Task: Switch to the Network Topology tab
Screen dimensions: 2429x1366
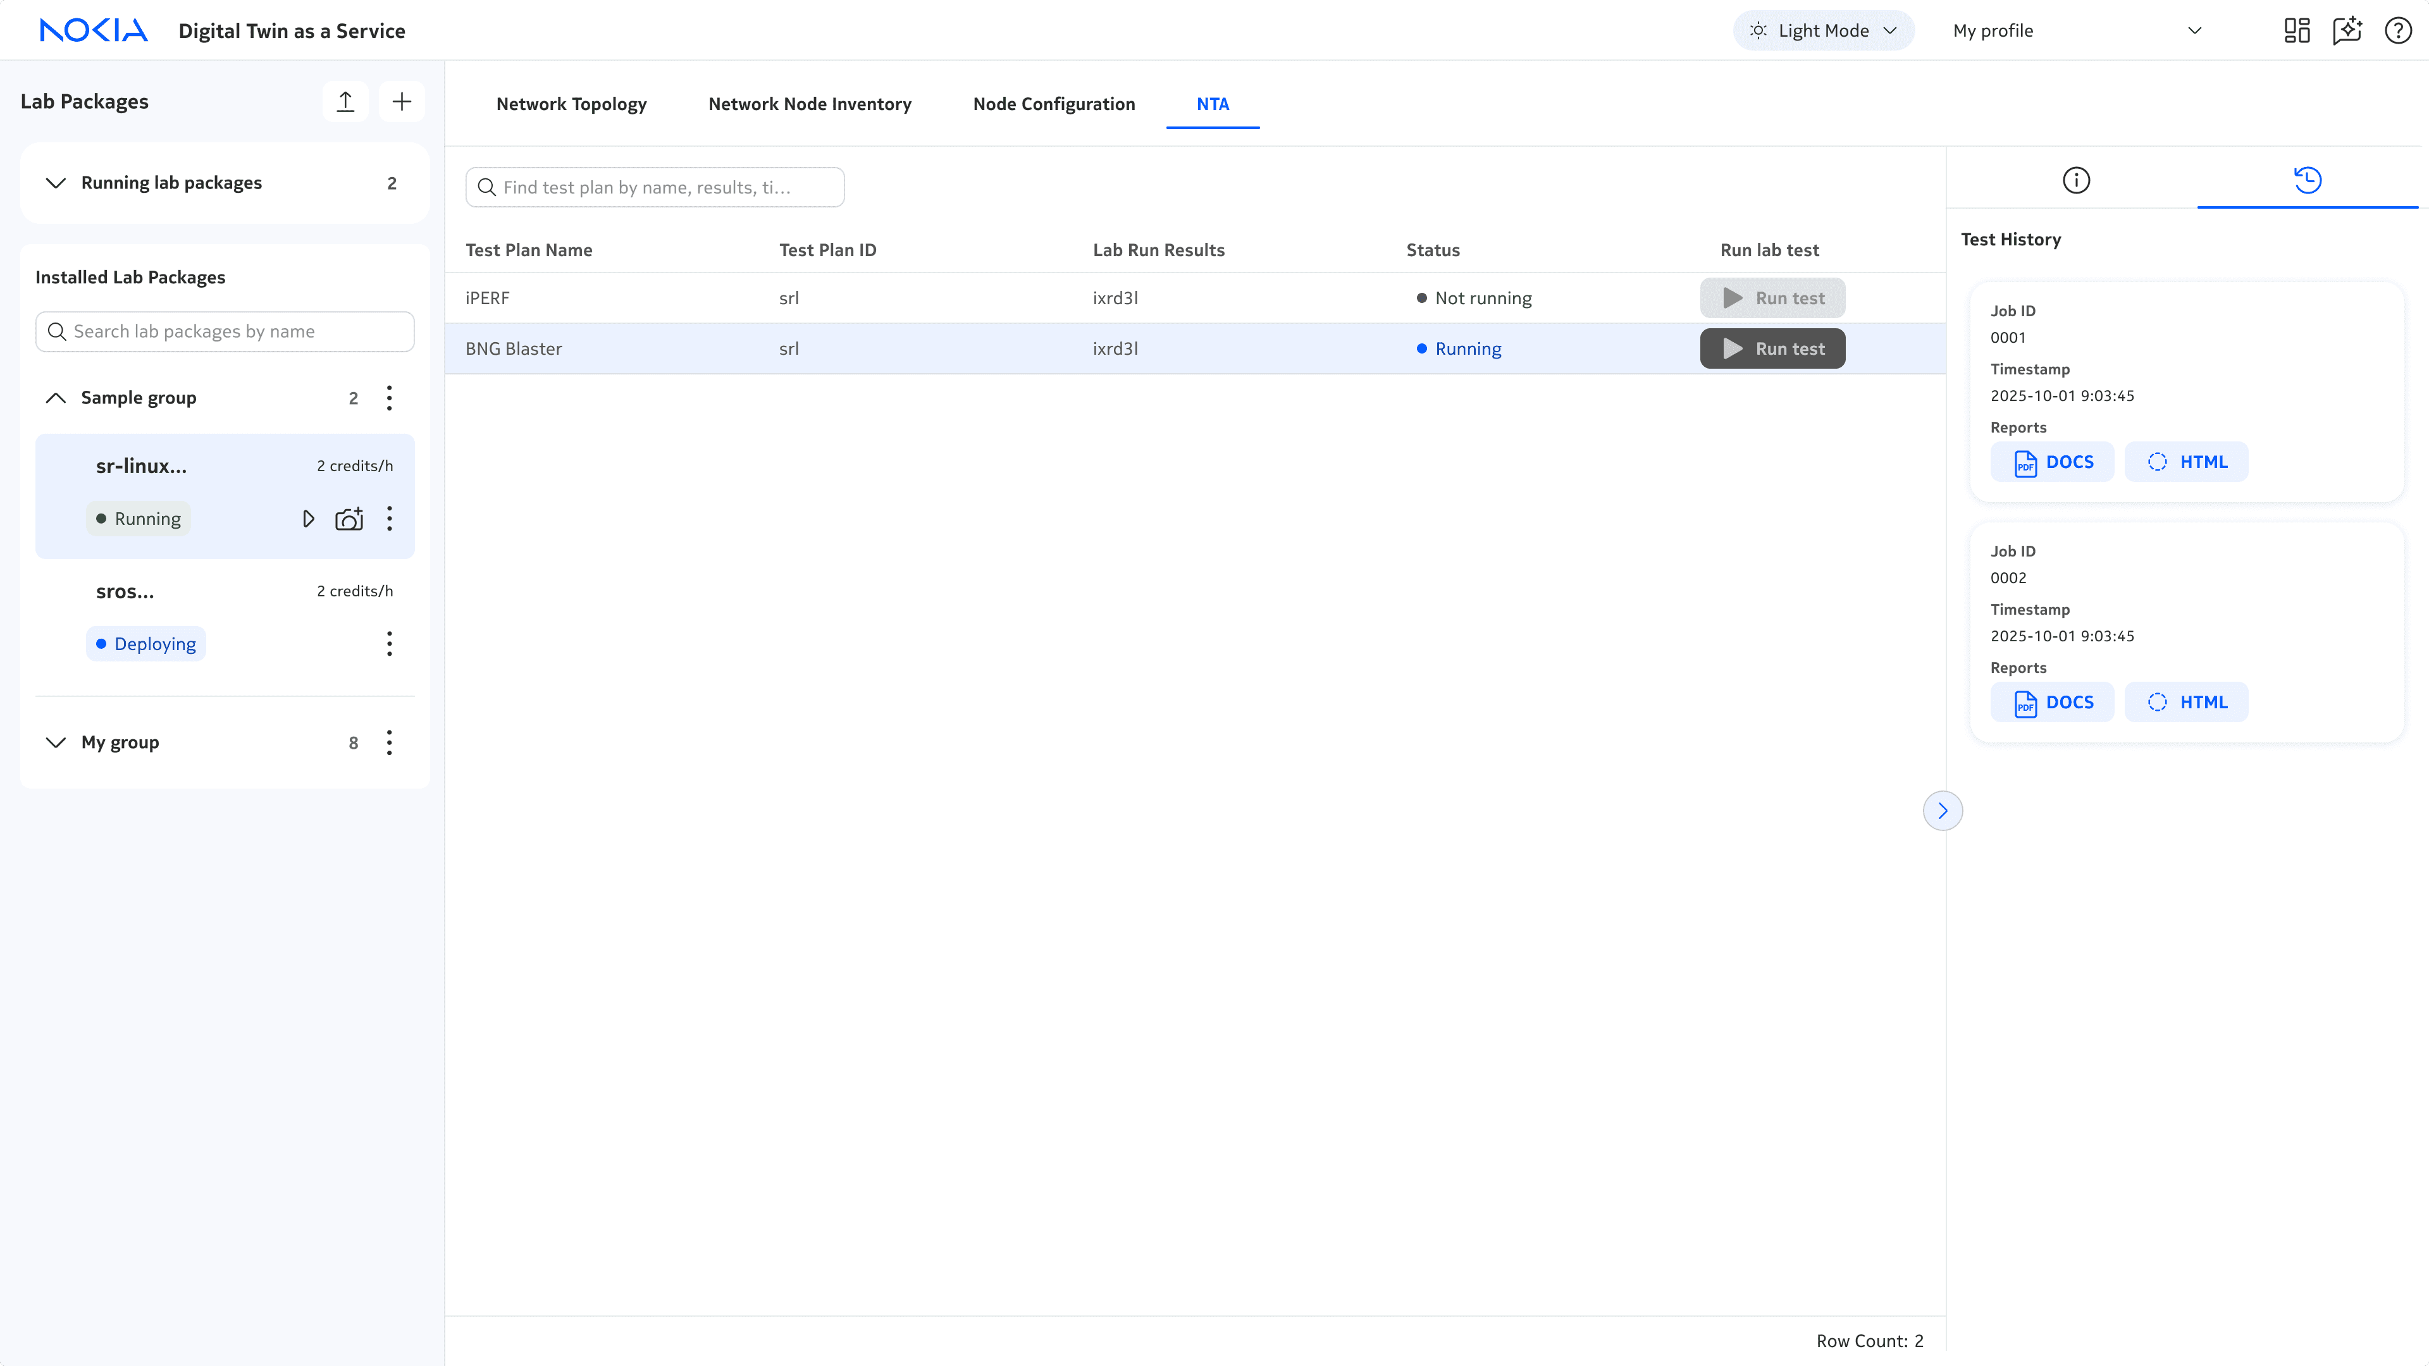Action: (x=571, y=104)
